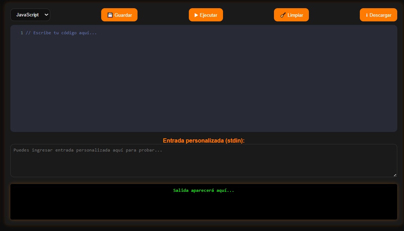
Task: Click the "Salida aparecerá aquí..." output text
Action: pyautogui.click(x=203, y=190)
